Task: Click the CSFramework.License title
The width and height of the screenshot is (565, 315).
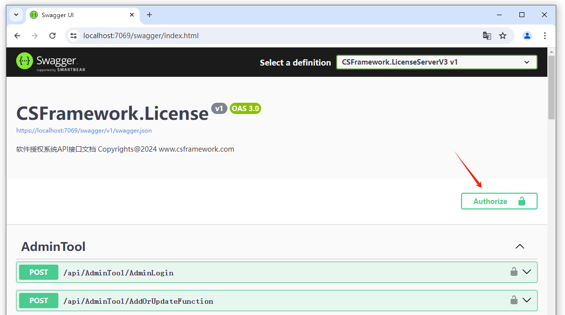Action: 112,113
